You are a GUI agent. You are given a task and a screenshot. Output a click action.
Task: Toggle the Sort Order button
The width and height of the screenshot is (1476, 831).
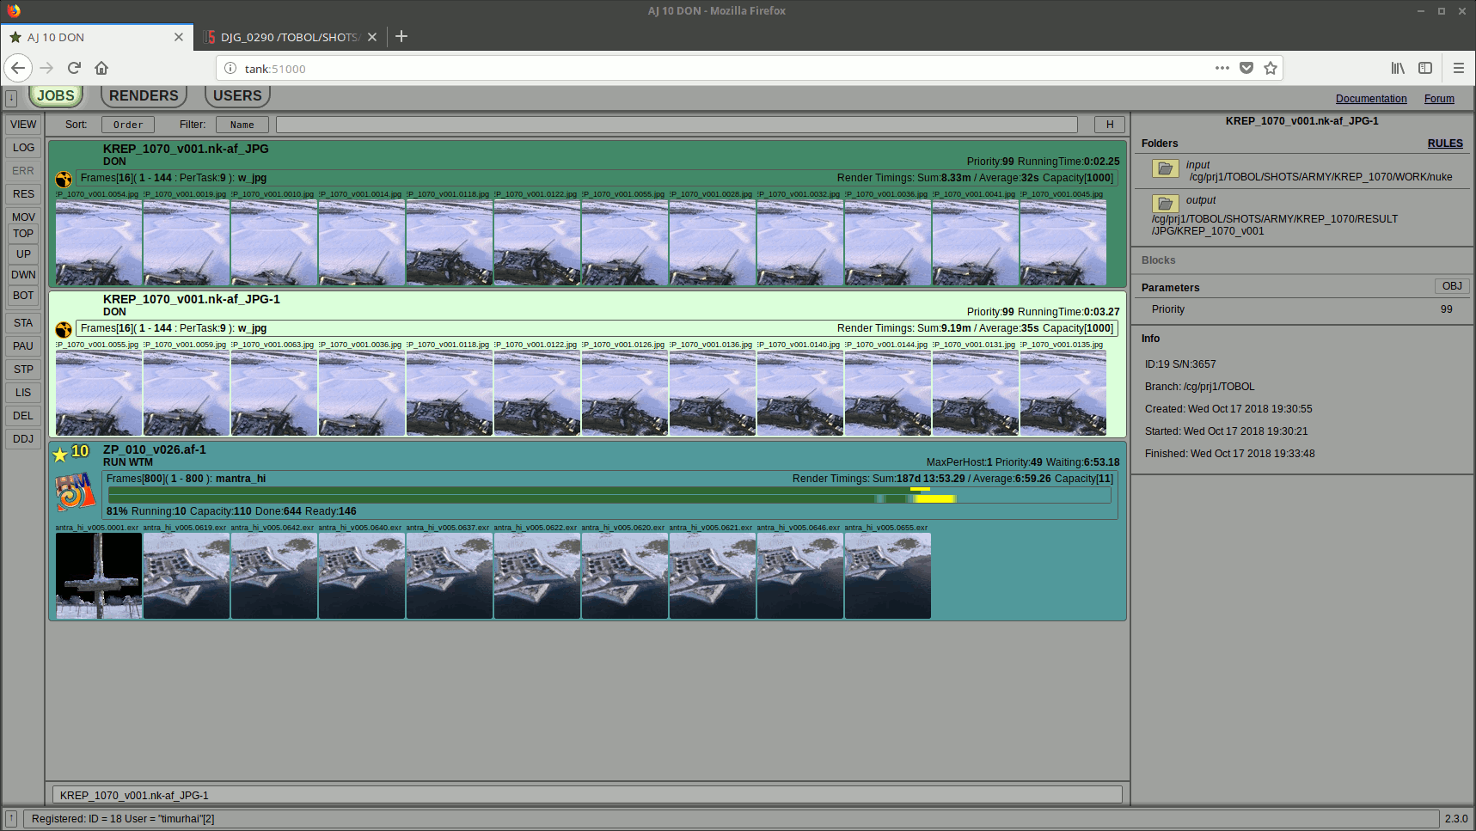coord(128,125)
